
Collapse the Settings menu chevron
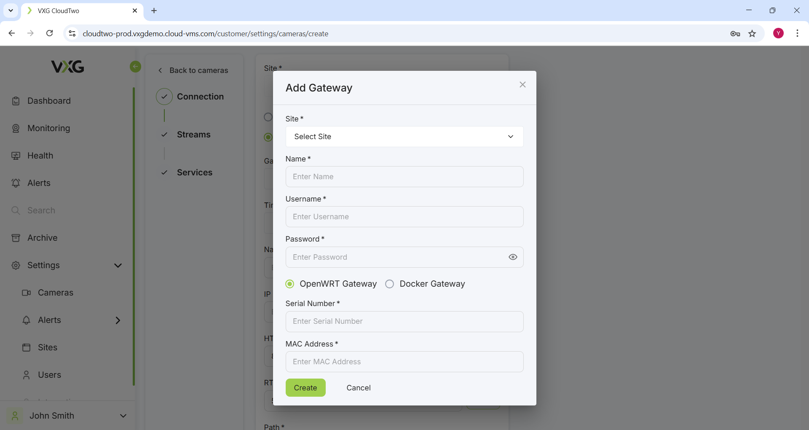118,266
